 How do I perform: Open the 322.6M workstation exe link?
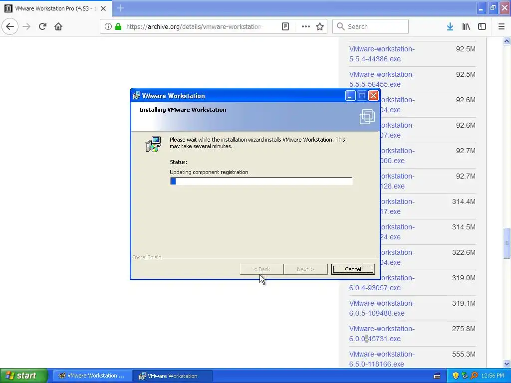(x=398, y=257)
